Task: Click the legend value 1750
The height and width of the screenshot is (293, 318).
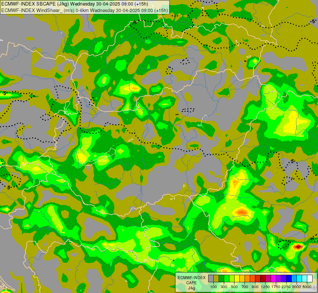Action: coord(276,287)
